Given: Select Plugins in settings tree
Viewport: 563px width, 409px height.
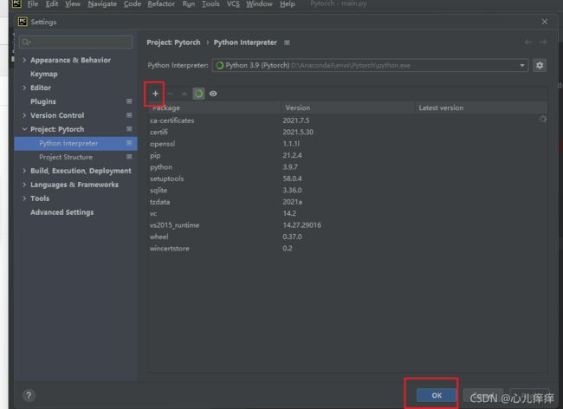Looking at the screenshot, I should 43,101.
